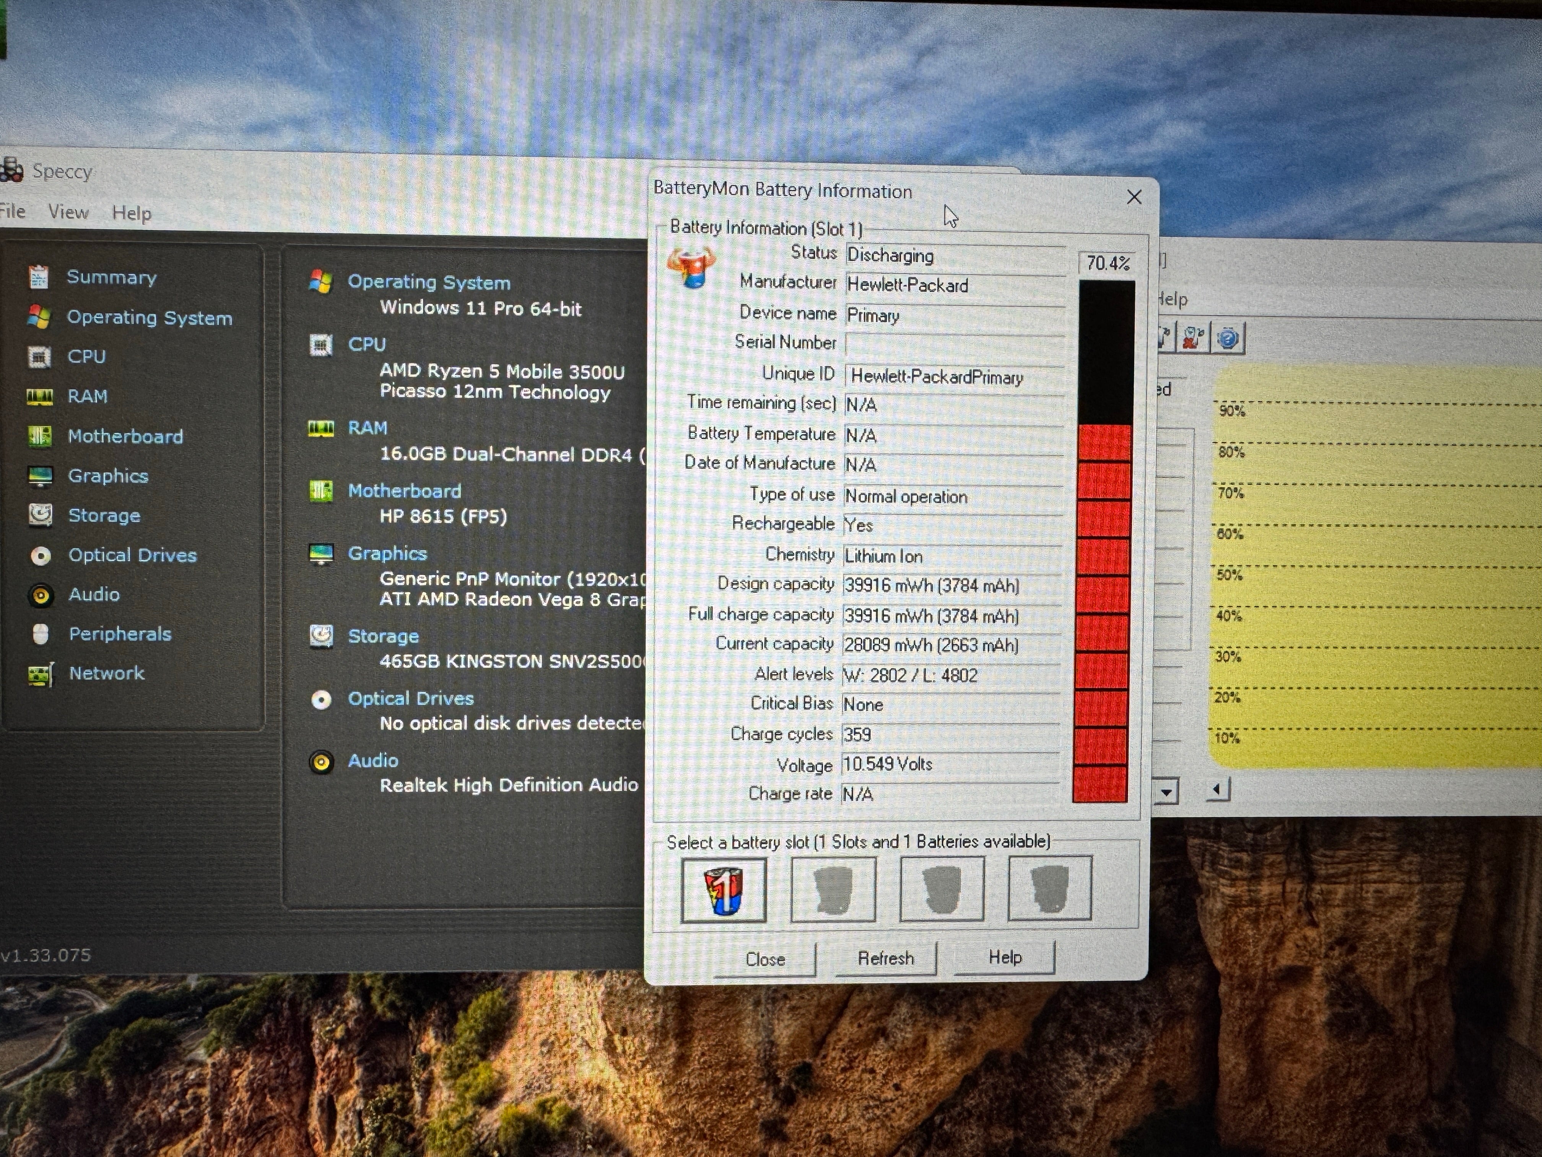The height and width of the screenshot is (1157, 1542).
Task: Click the monitor icon beside Graphics heading
Action: tap(320, 554)
